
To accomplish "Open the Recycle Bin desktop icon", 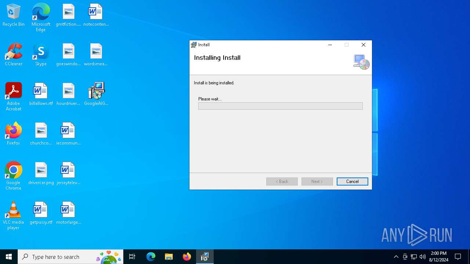I will pos(14,15).
